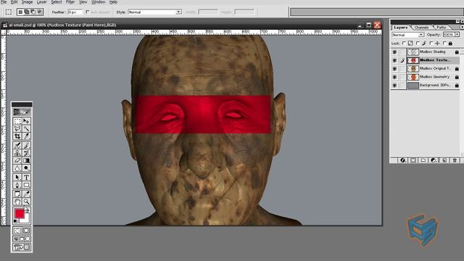This screenshot has width=464, height=261.
Task: Hide the Mudbox Original Texture layer
Action: pyautogui.click(x=394, y=68)
